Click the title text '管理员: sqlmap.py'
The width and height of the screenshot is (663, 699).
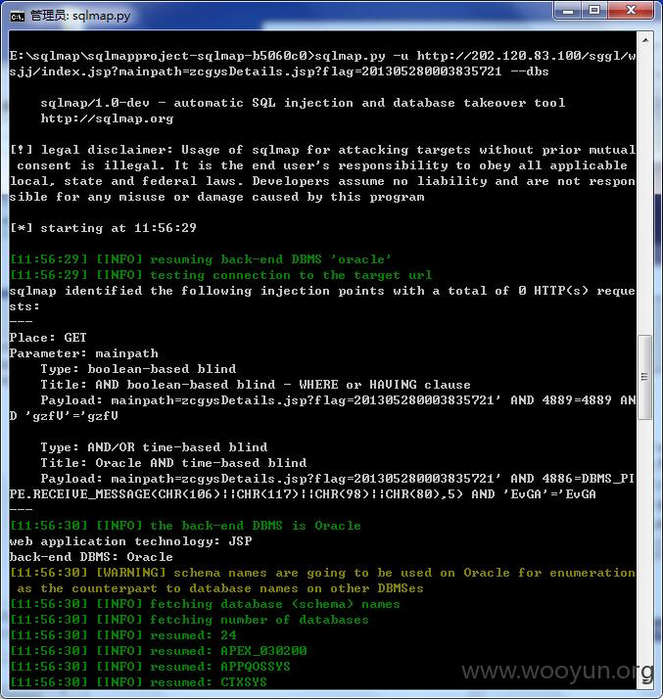point(80,16)
